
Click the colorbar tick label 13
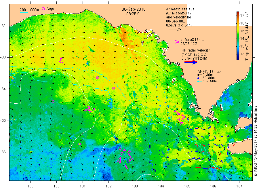click(242, 46)
